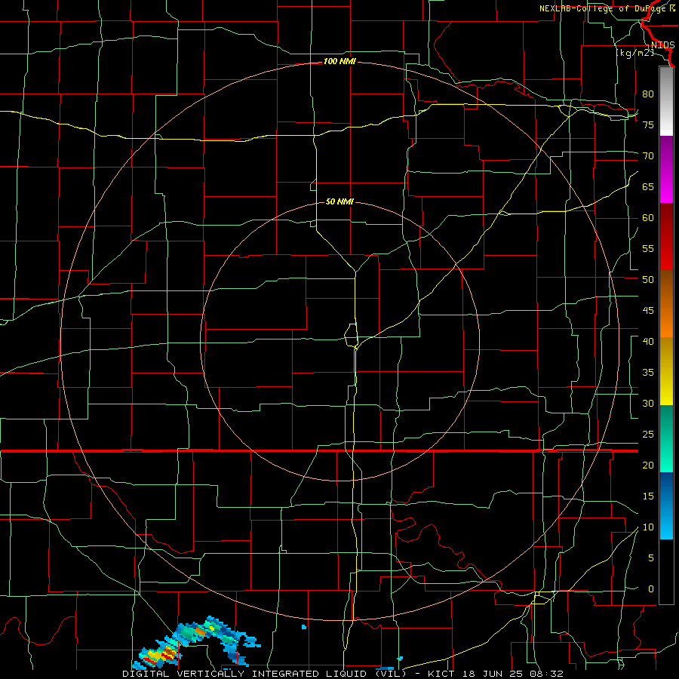This screenshot has width=679, height=679.
Task: Click the 40 value on color scale
Action: coord(648,341)
